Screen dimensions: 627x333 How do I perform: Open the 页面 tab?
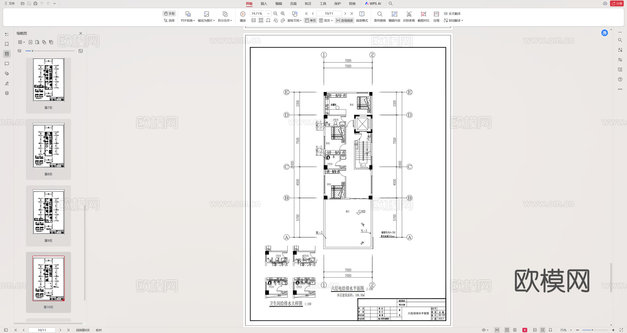point(293,4)
